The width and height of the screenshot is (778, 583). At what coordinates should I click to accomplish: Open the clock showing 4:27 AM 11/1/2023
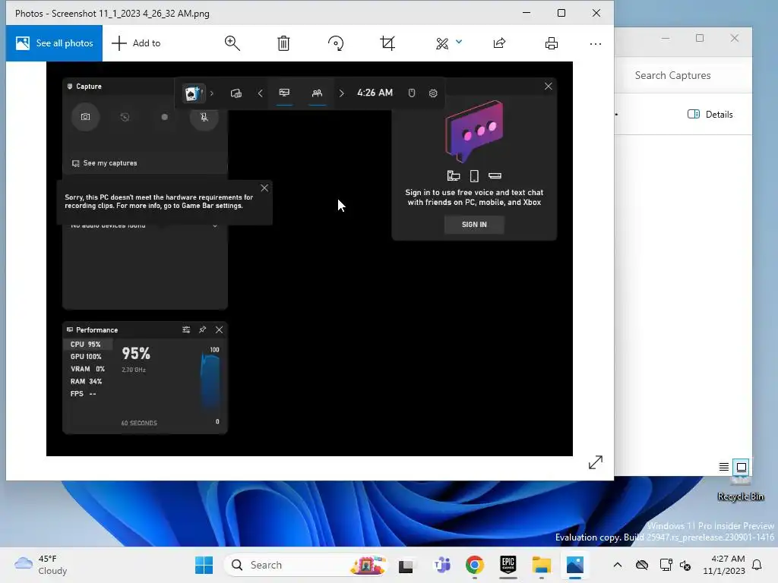pyautogui.click(x=723, y=565)
